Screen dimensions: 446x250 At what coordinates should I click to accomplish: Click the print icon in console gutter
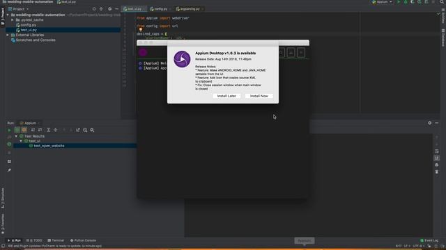437,165
